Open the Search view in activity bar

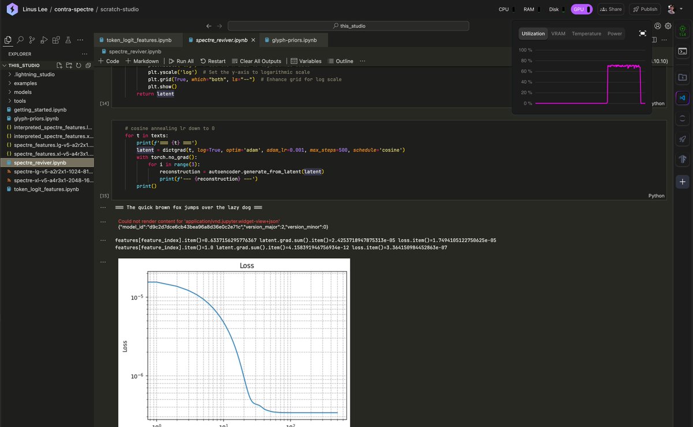tap(20, 40)
